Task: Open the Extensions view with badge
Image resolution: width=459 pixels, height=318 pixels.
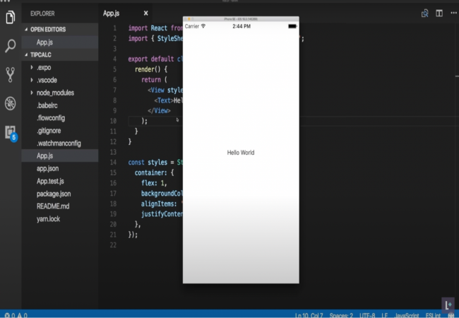Action: tap(11, 132)
